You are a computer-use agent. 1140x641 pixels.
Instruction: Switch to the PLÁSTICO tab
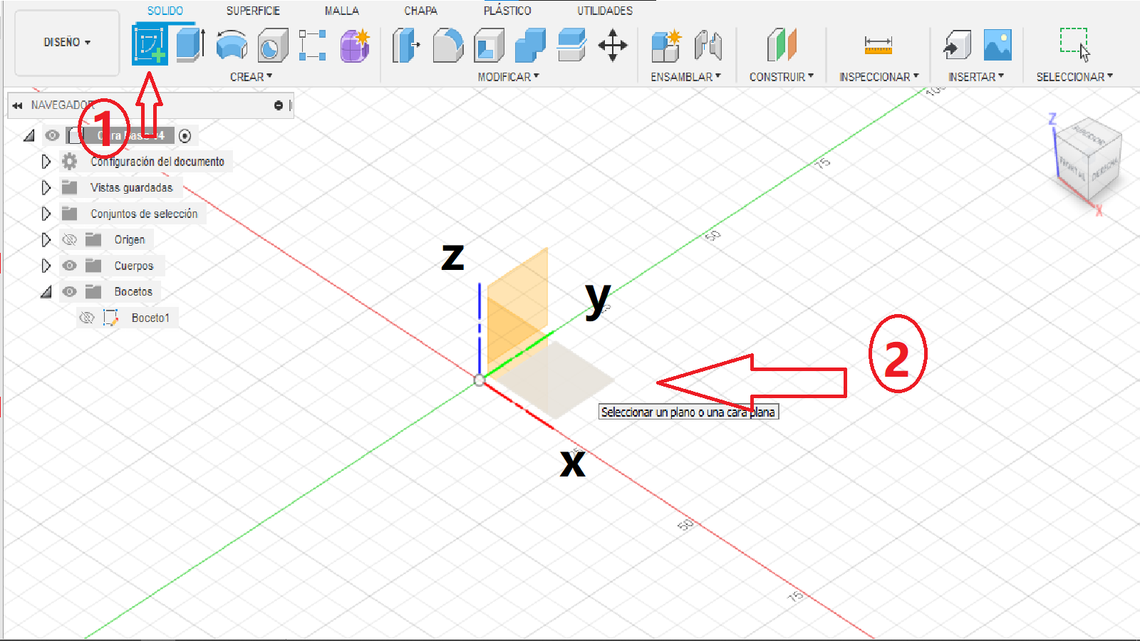click(x=507, y=11)
